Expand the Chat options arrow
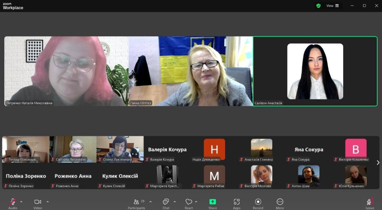The height and width of the screenshot is (210, 382). tap(175, 202)
